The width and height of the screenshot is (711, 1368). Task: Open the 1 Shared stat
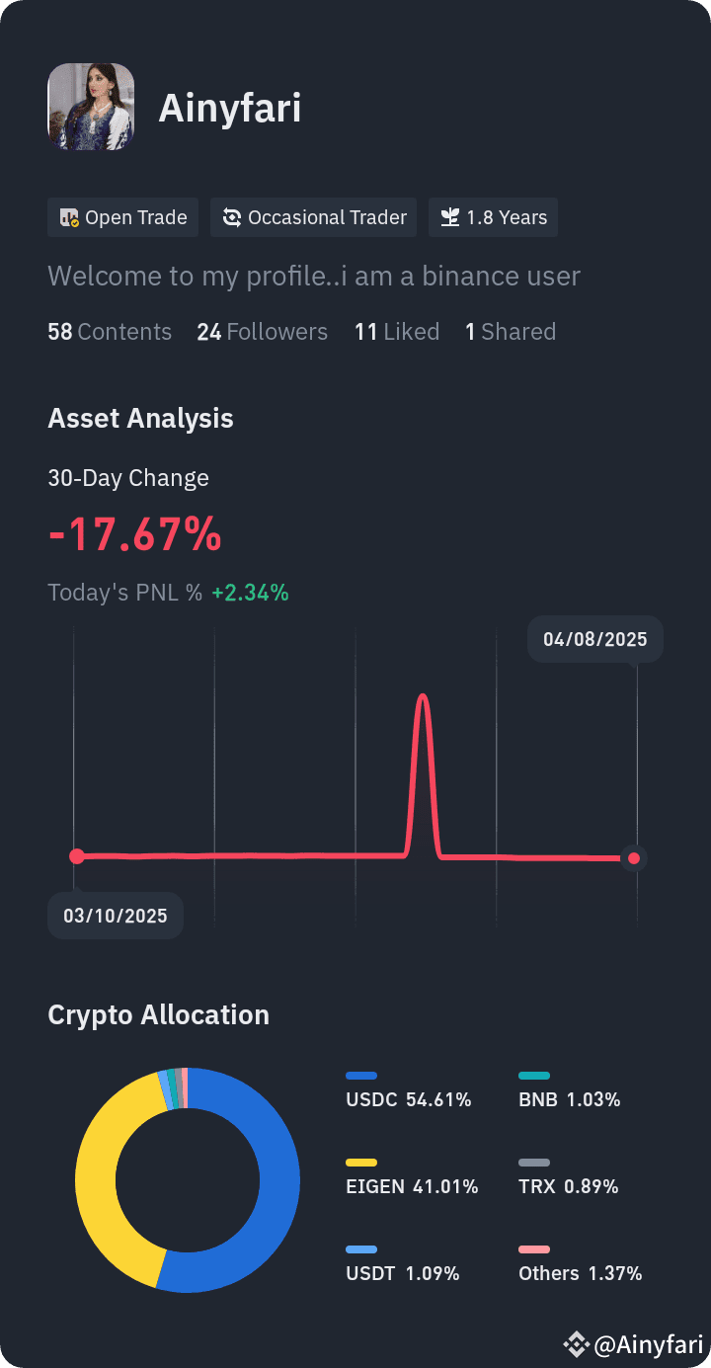[x=511, y=332]
